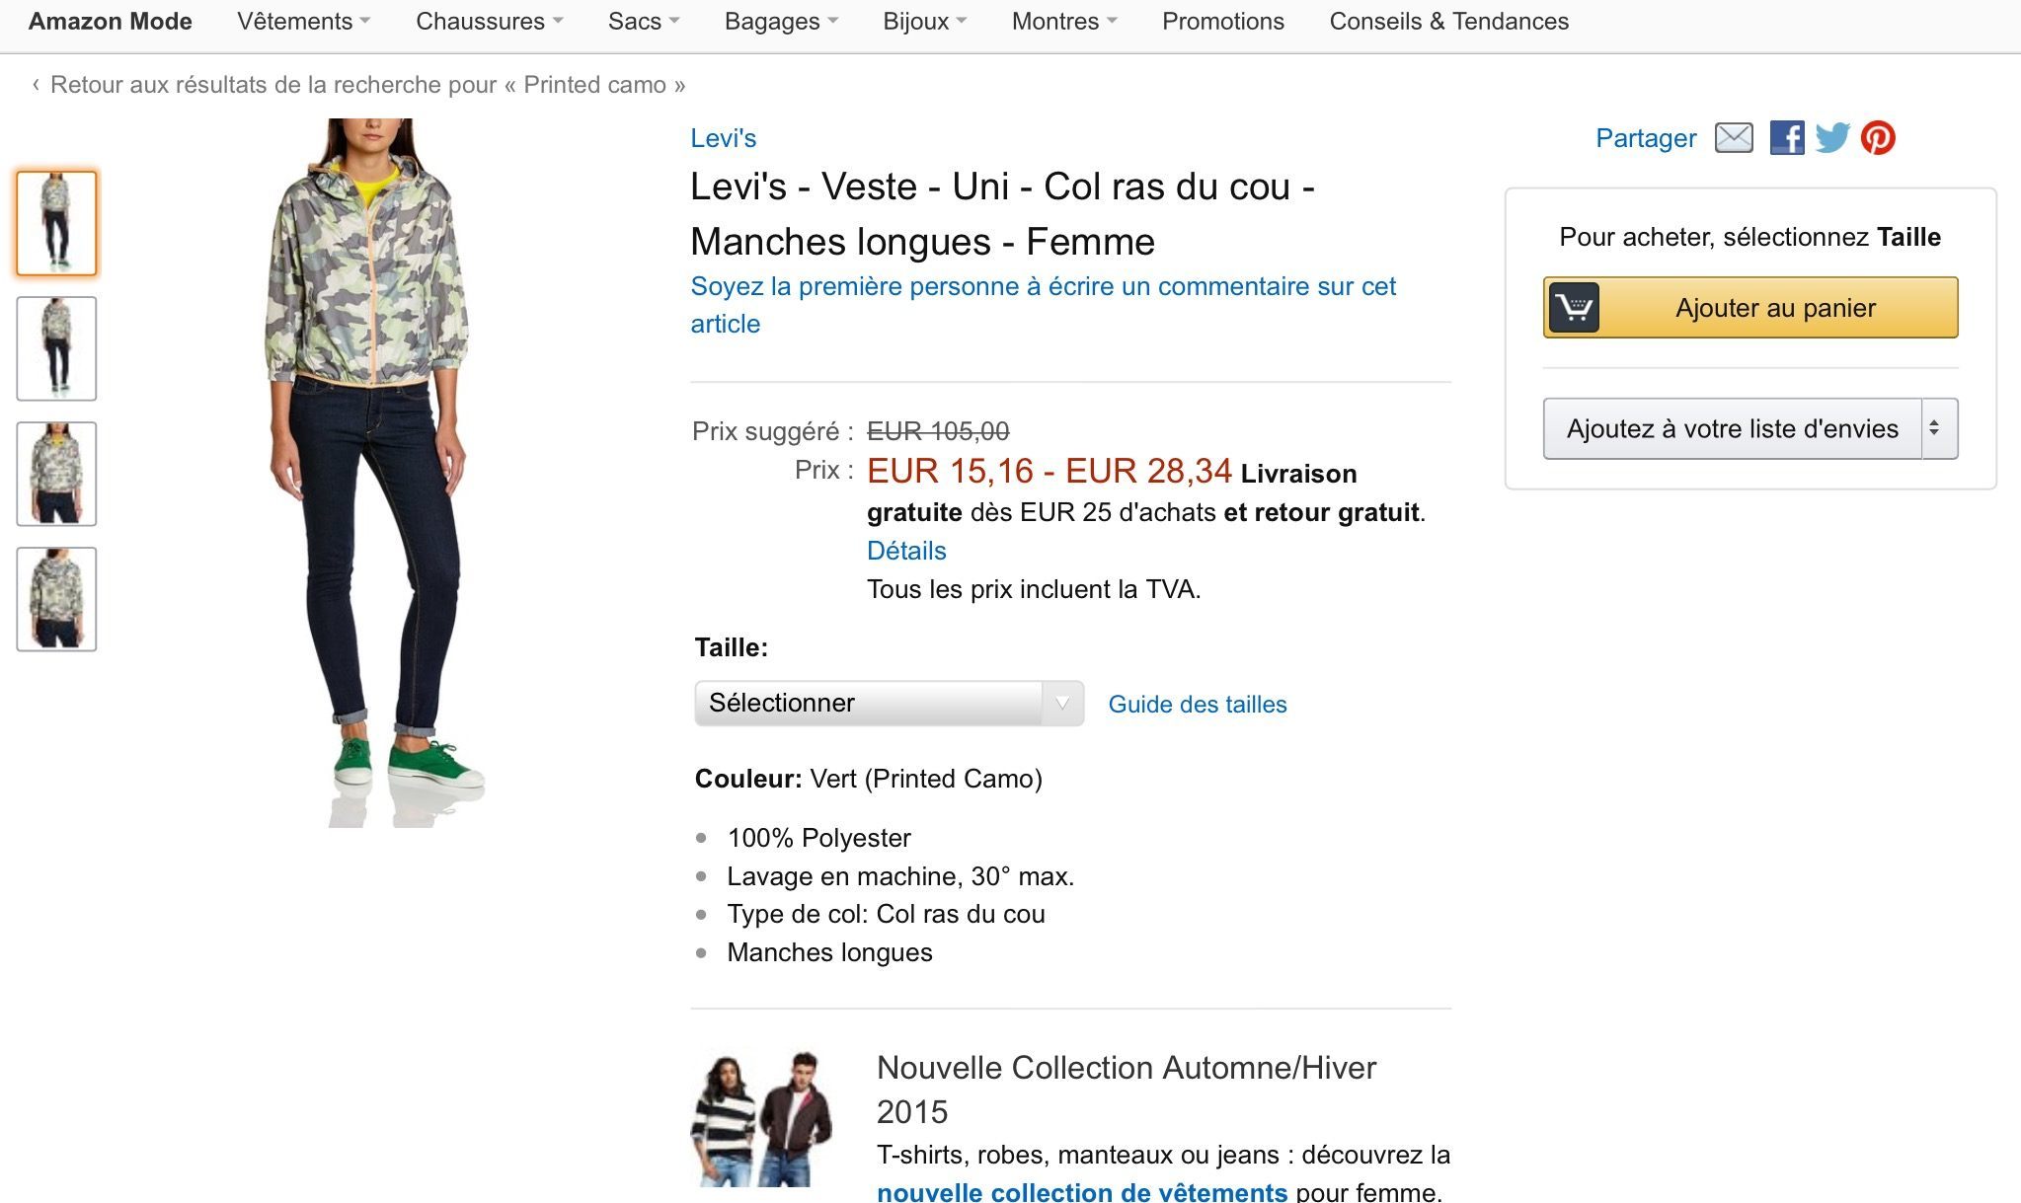Click the cart icon on Ajouter au panier

[1574, 308]
